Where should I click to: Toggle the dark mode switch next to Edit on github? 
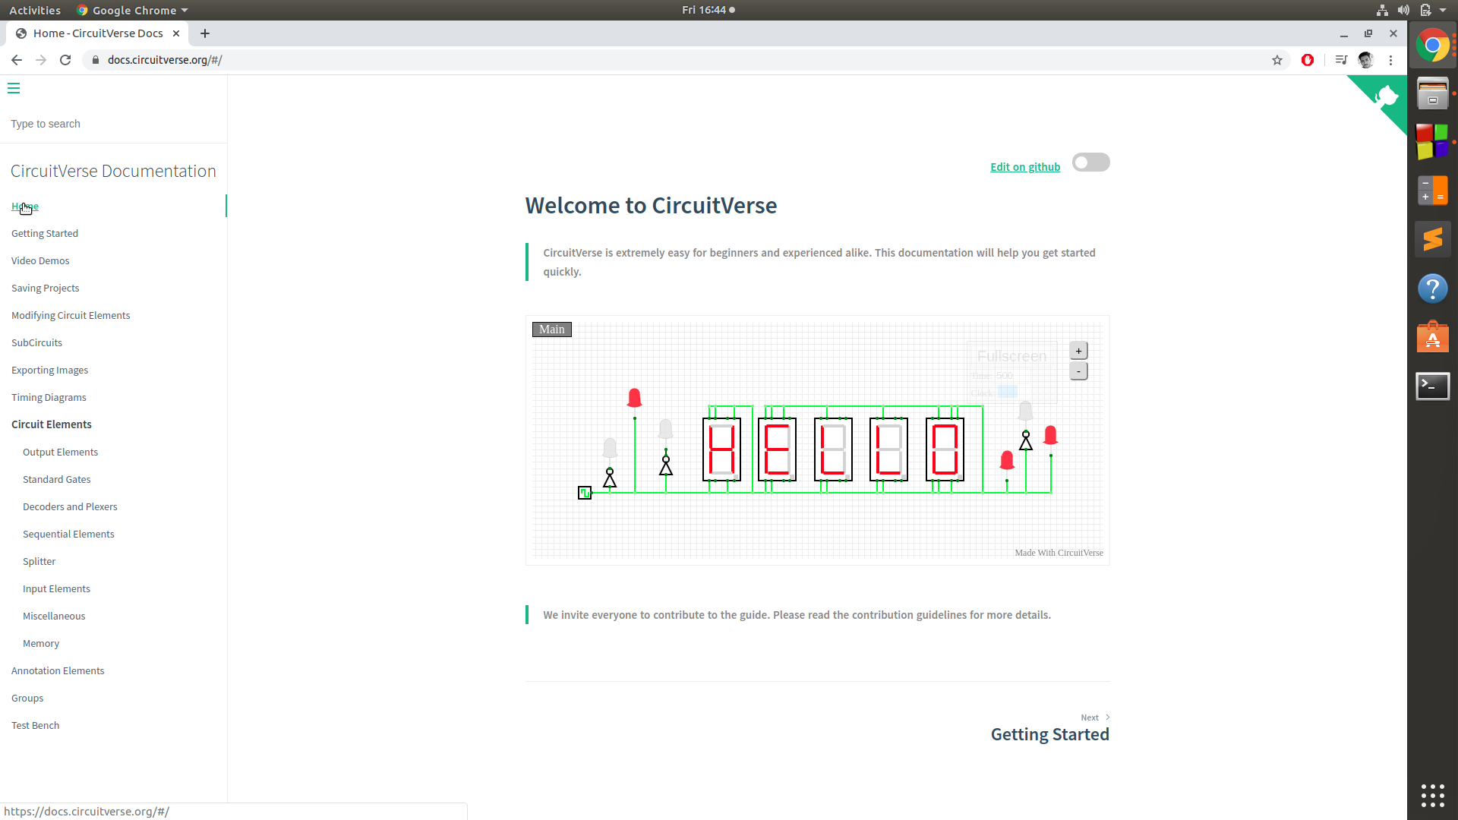pos(1090,162)
